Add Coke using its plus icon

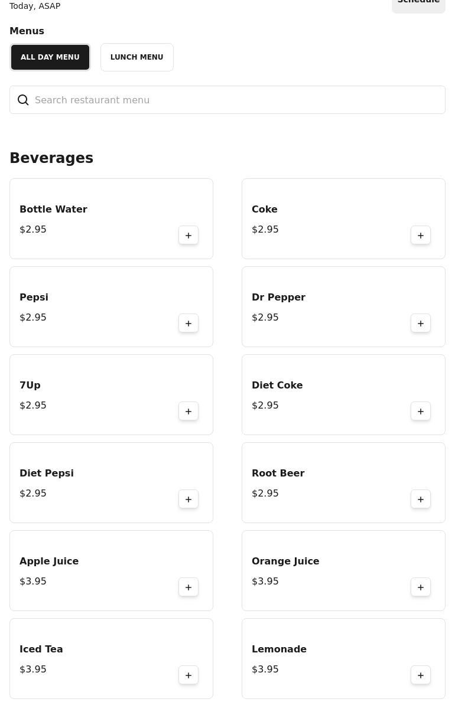click(x=421, y=236)
